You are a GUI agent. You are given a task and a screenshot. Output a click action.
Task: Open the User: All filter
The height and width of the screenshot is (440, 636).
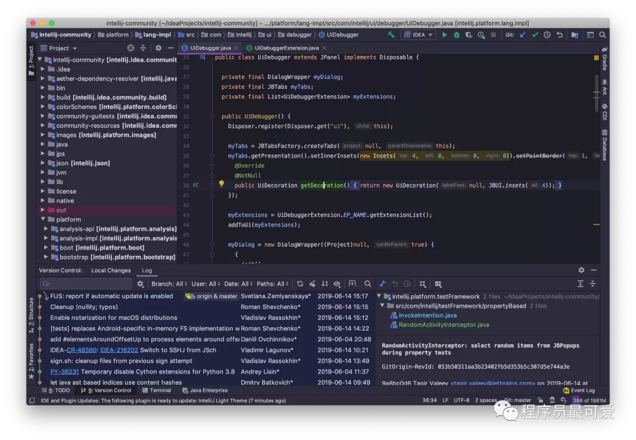coord(206,284)
